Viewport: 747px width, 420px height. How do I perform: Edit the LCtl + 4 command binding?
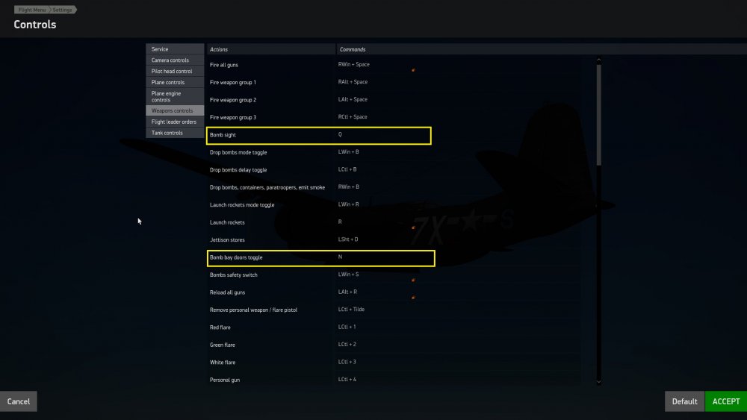click(347, 380)
